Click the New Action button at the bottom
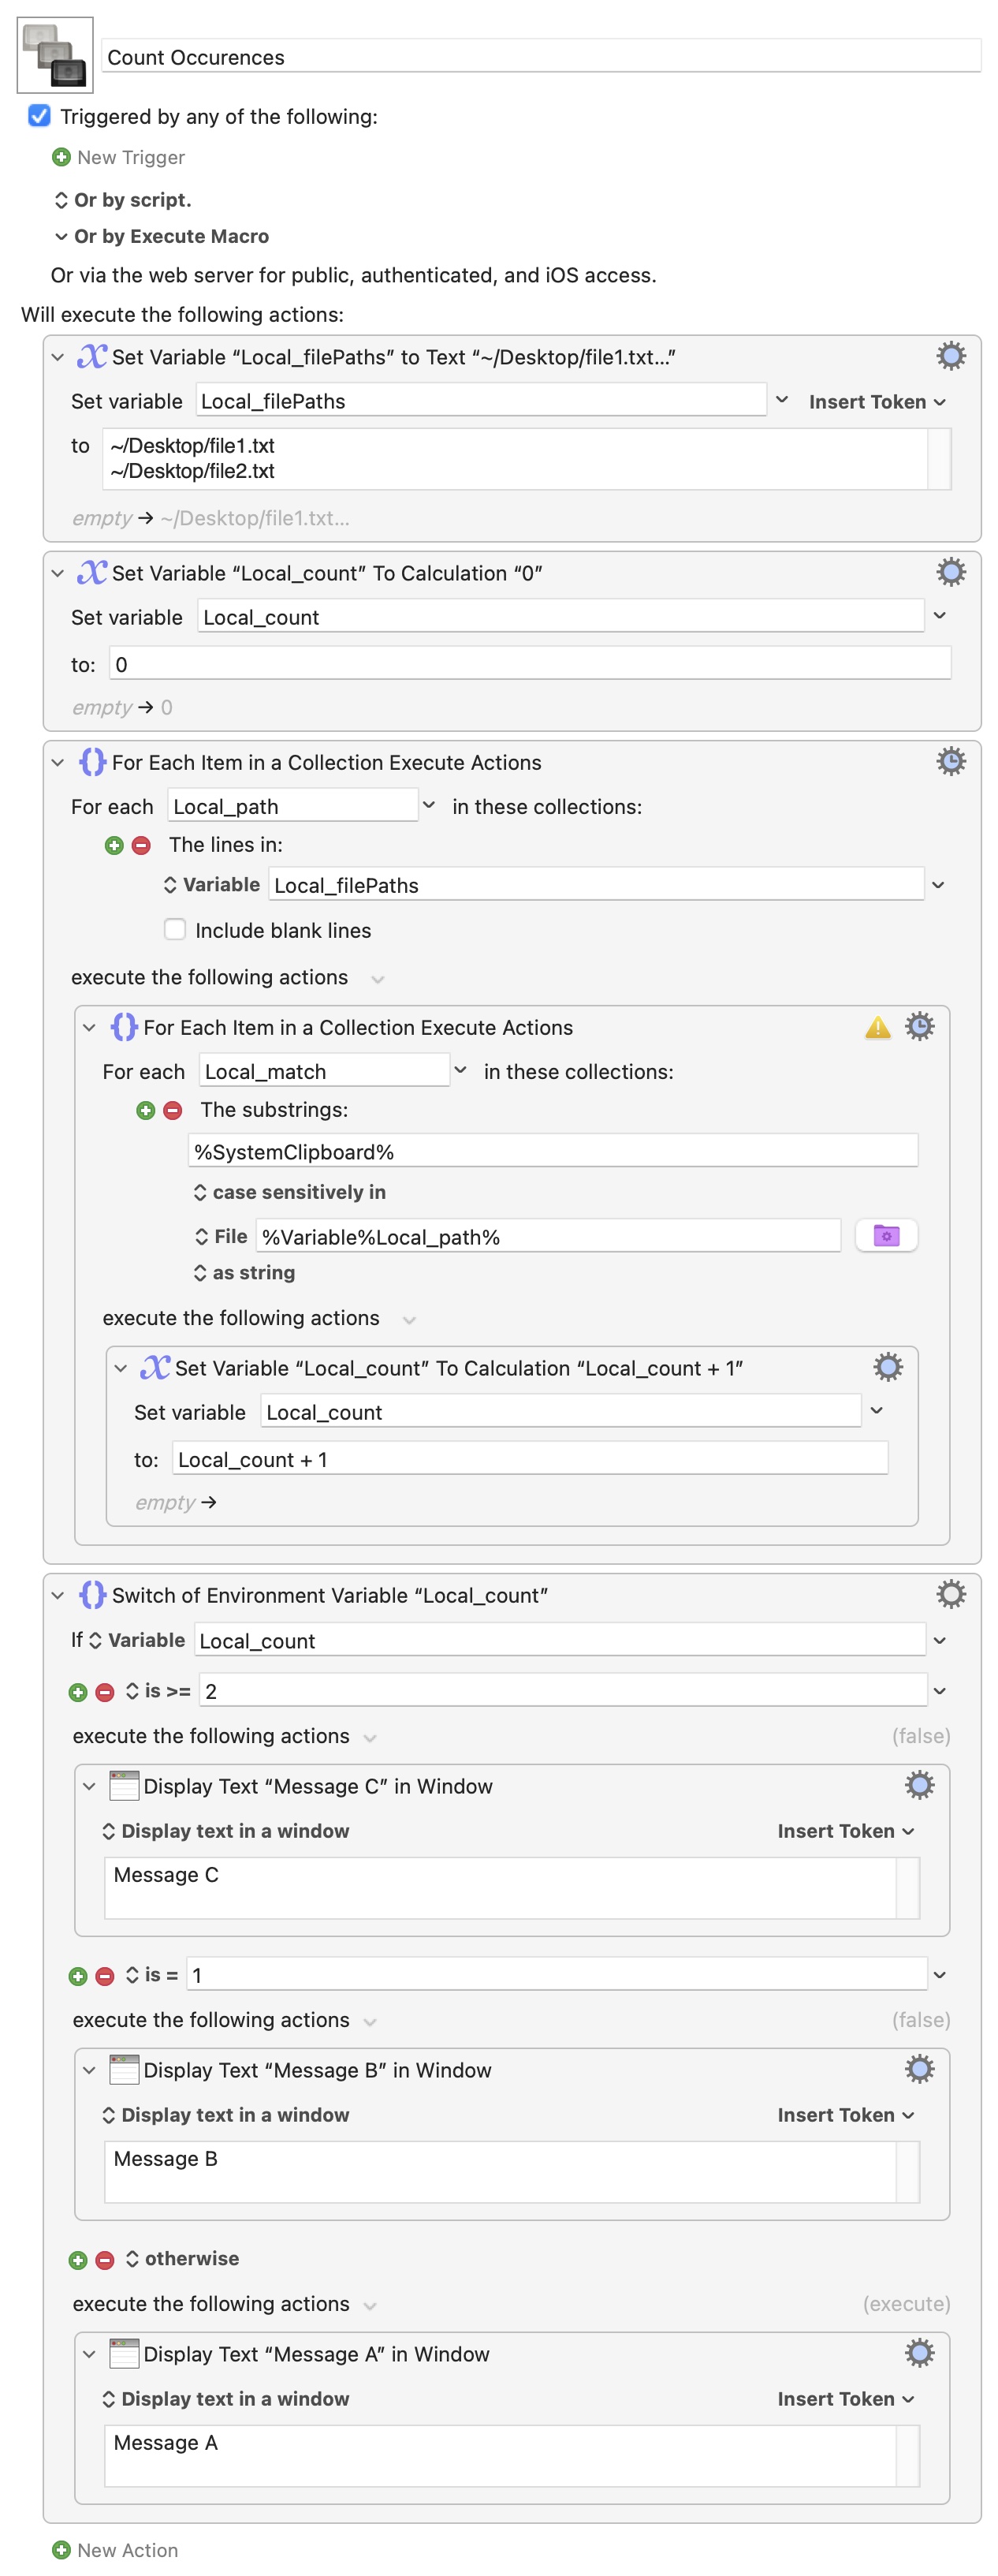The height and width of the screenshot is (2576, 998). pos(115,2550)
